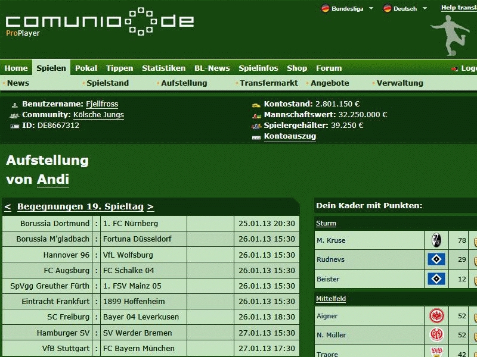Click the Help translate link

(x=459, y=8)
